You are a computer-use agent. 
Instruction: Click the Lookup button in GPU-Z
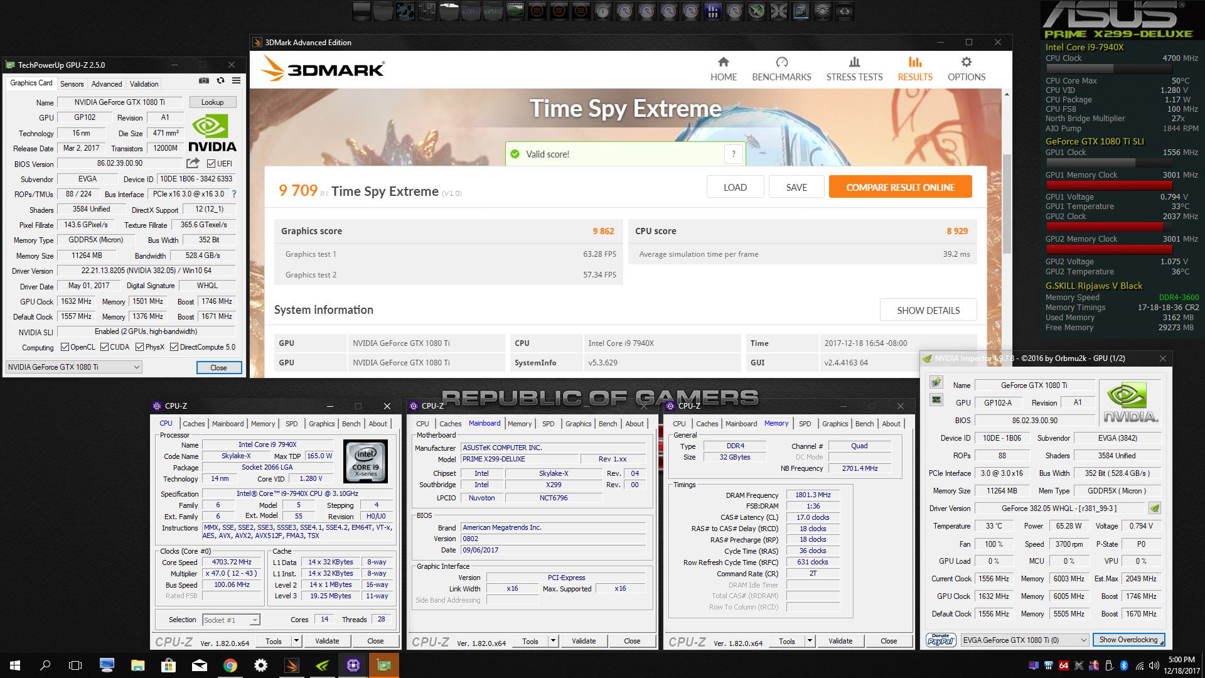(212, 102)
